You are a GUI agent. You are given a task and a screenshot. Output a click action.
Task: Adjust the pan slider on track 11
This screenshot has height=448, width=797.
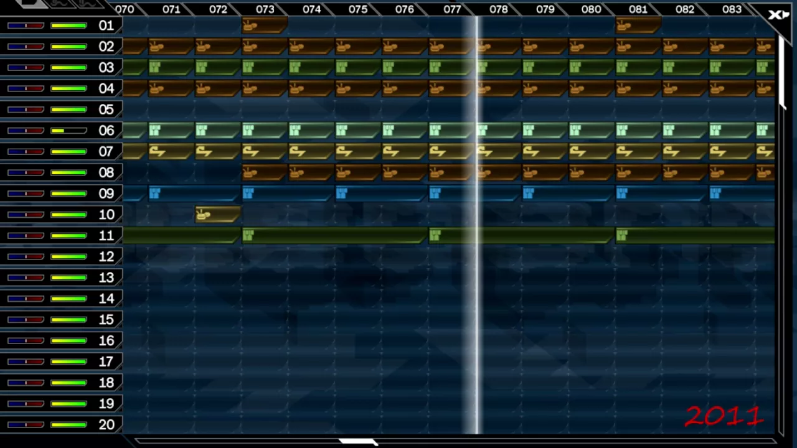click(26, 236)
